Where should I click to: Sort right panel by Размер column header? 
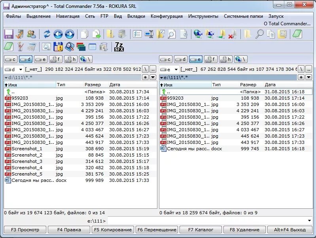click(x=251, y=85)
